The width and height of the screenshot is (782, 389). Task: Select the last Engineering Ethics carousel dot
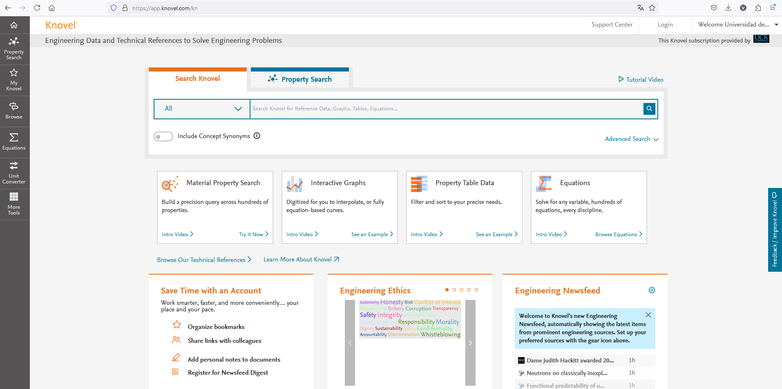[476, 290]
